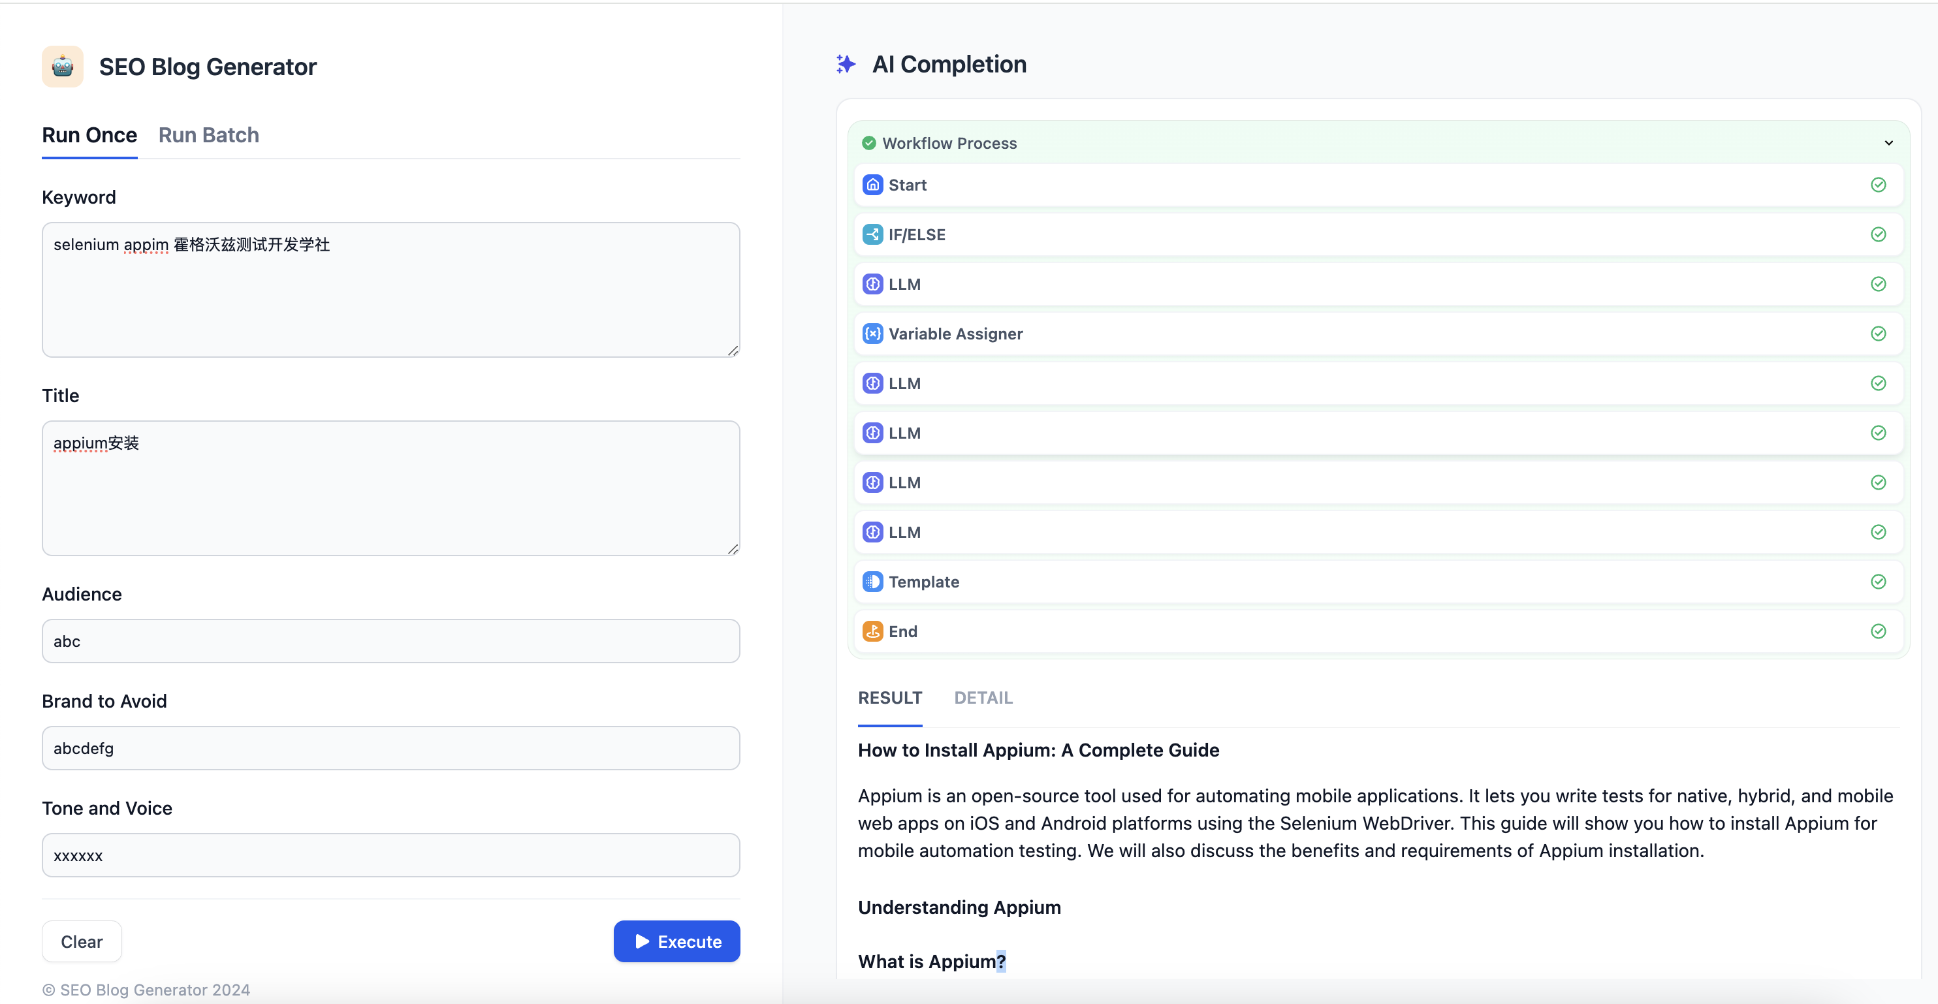Click the Start node home icon
Image resolution: width=1938 pixels, height=1004 pixels.
(x=872, y=185)
